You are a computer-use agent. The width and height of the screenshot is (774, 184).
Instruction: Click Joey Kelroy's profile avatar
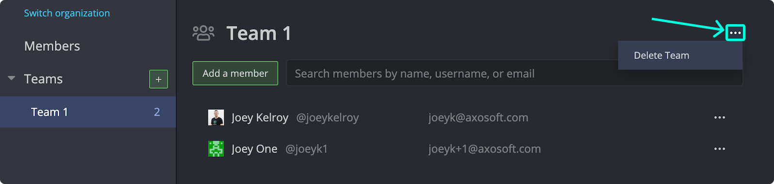tap(216, 117)
